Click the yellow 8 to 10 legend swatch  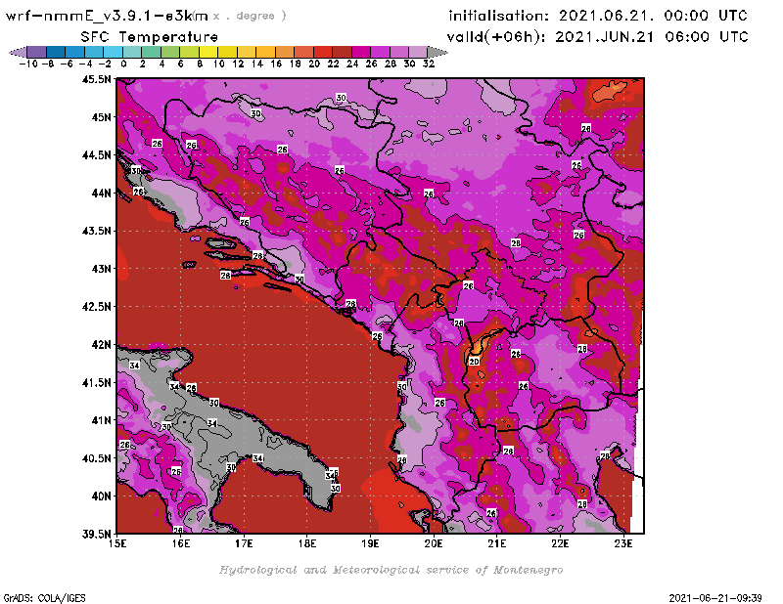[x=208, y=52]
